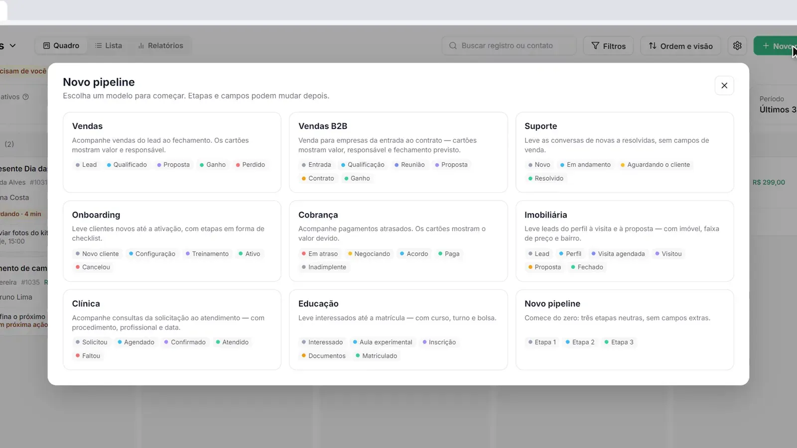The image size is (797, 448).
Task: Choose the Clínica template card
Action: tap(172, 330)
